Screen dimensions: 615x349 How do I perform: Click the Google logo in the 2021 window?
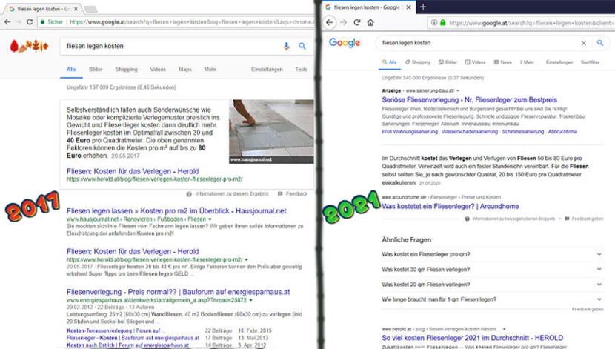point(345,42)
